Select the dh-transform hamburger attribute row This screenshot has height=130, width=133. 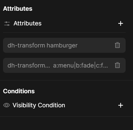tap(64, 45)
